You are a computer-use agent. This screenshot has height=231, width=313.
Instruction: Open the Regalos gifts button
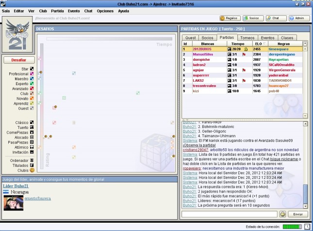pos(230,18)
